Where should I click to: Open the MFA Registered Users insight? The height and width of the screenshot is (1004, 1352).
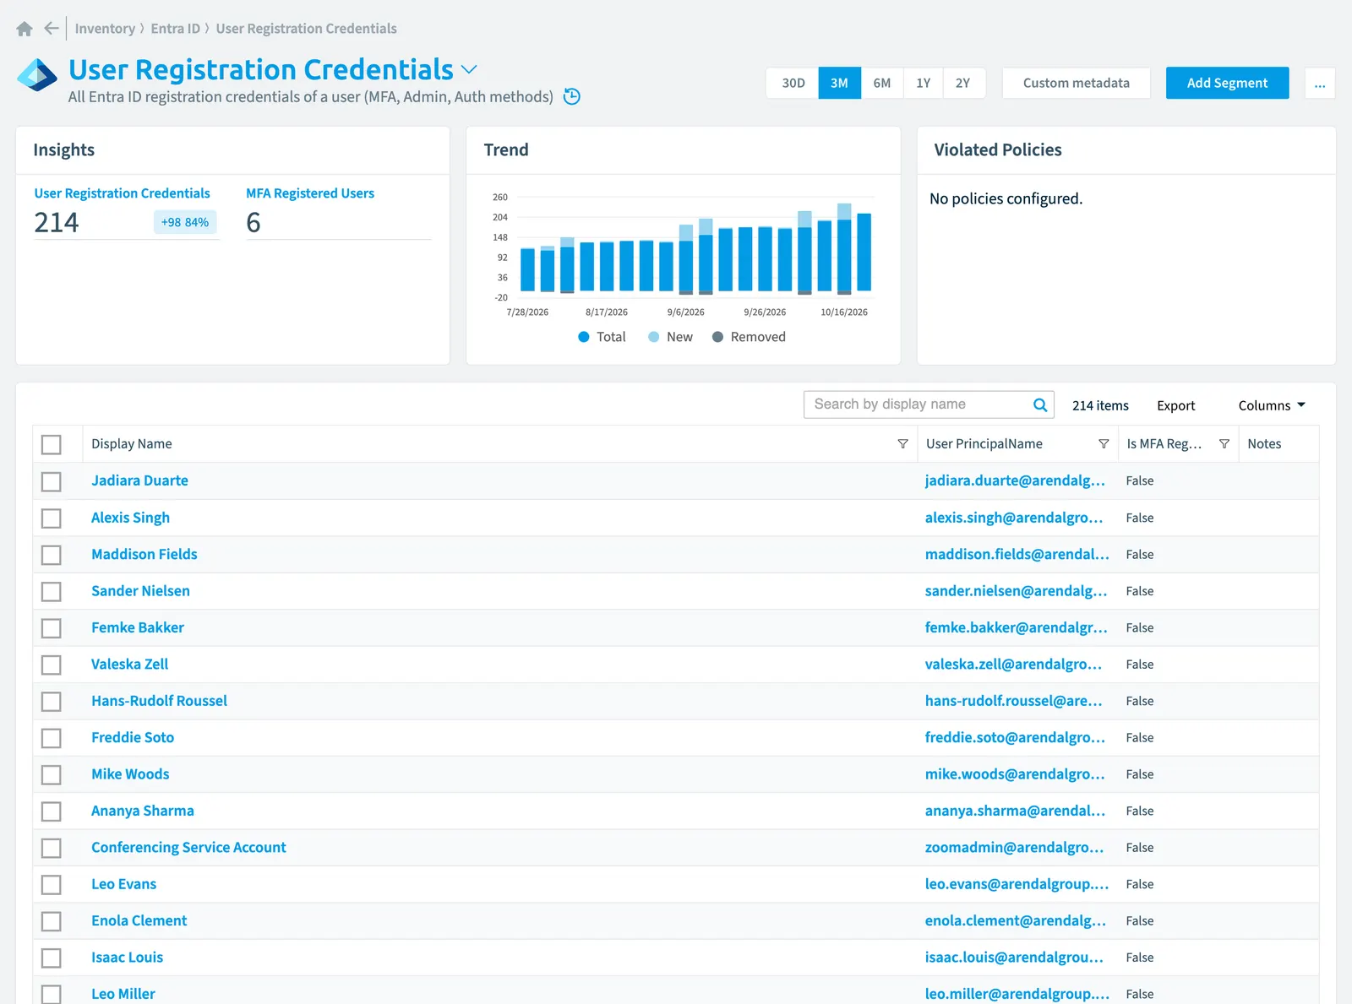310,193
